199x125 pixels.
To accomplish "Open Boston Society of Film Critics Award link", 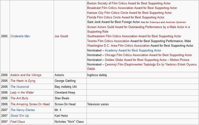I will pos(129,3).
